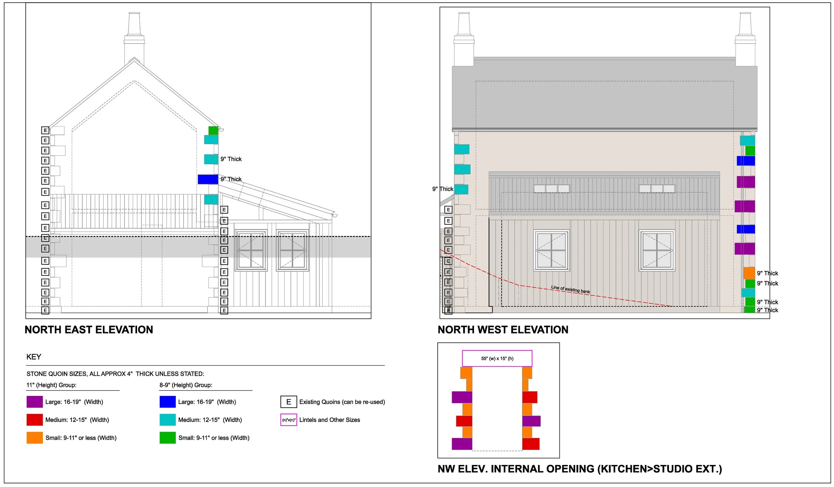
Task: Click the '8-9" (Height) Group:' heading
Action: point(186,385)
